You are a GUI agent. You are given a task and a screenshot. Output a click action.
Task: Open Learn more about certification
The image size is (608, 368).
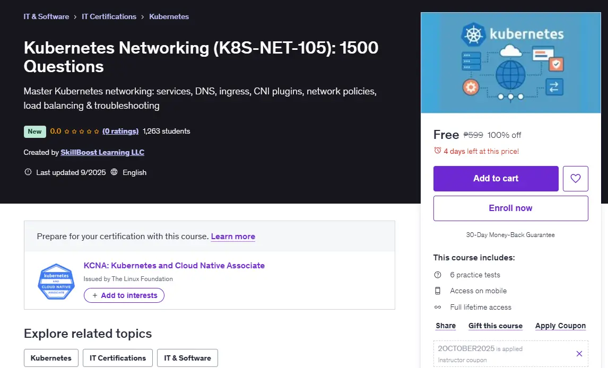(233, 236)
